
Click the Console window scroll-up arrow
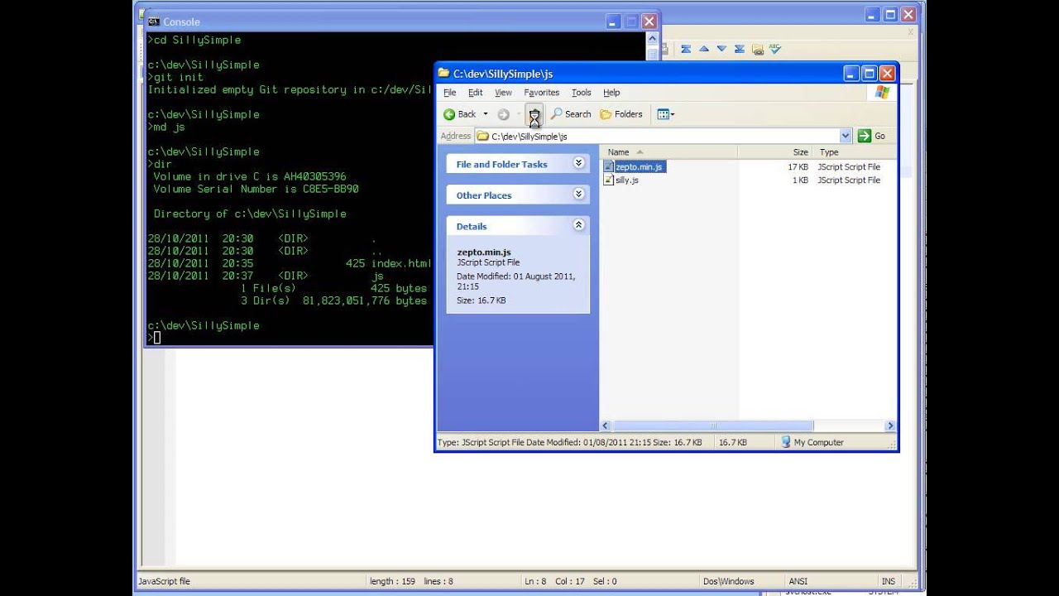[653, 41]
